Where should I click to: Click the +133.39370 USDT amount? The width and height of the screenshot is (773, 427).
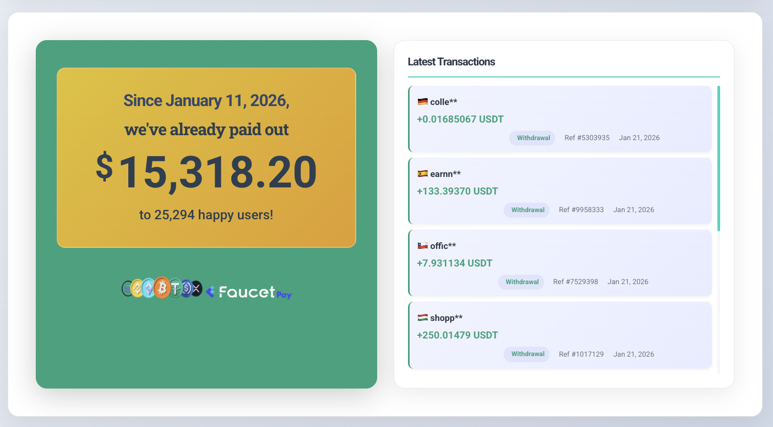pos(457,191)
